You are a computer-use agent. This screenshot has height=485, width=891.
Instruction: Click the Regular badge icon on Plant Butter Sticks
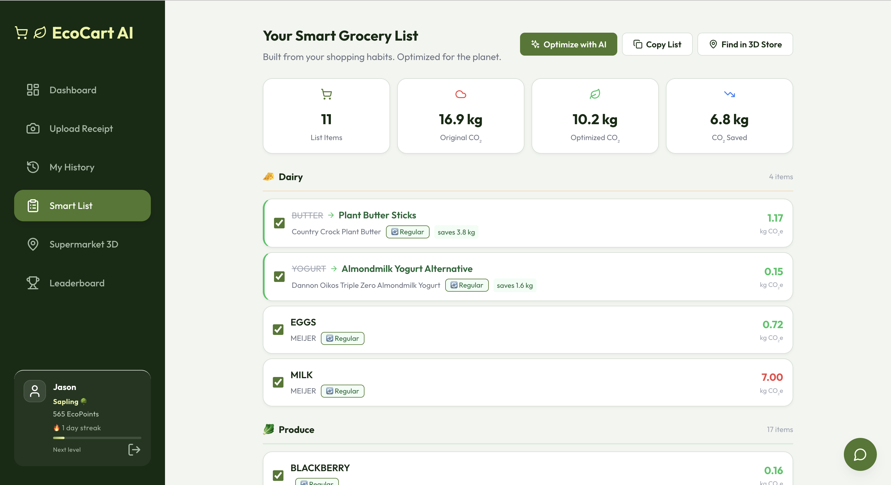click(x=395, y=232)
